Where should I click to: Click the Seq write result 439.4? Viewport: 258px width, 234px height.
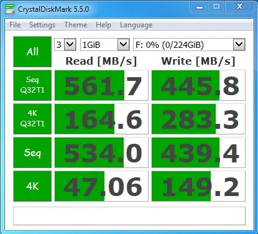[198, 152]
